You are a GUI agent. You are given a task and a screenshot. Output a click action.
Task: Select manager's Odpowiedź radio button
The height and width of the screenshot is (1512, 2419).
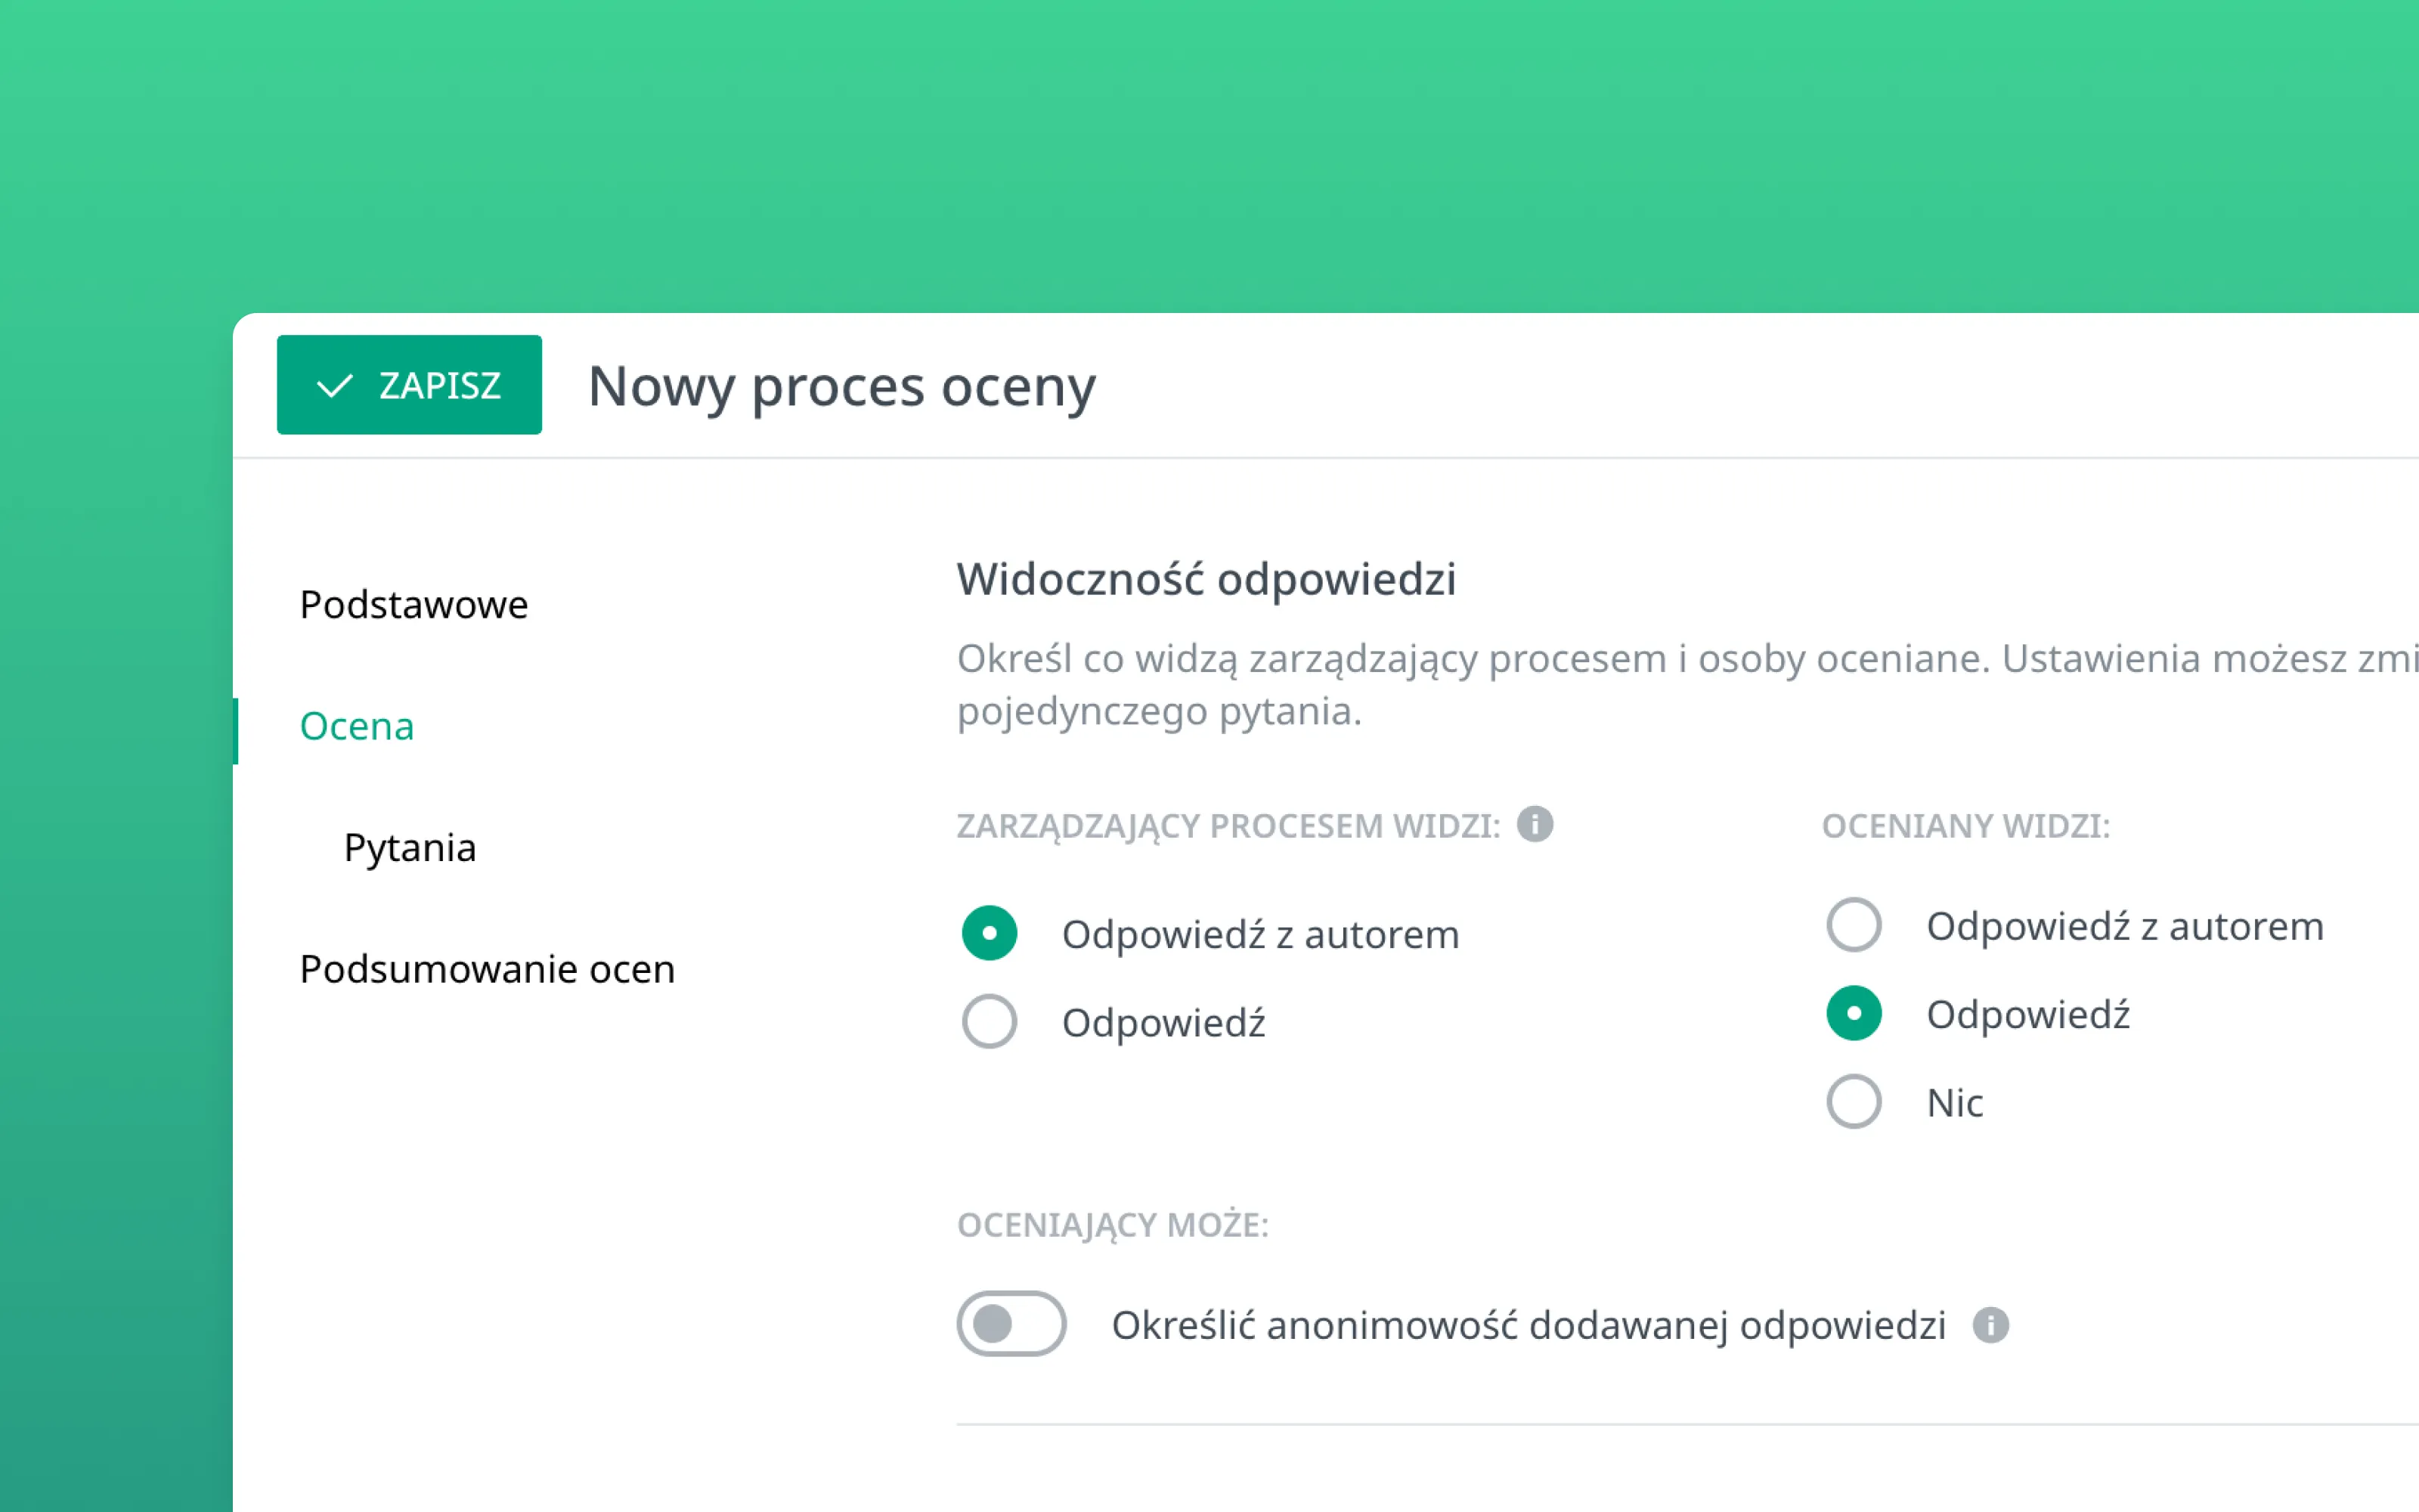click(989, 1021)
